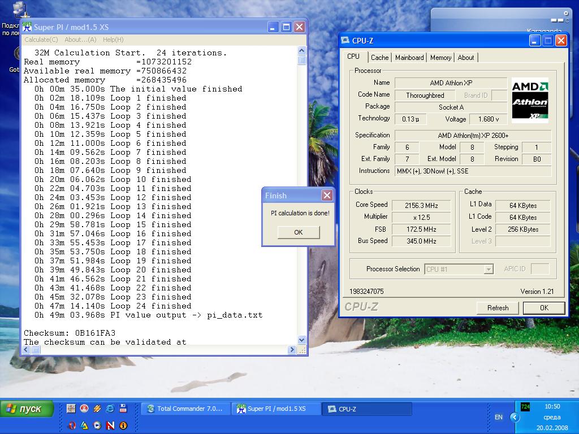
Task: Maximize the Super PI window
Action: click(x=286, y=27)
